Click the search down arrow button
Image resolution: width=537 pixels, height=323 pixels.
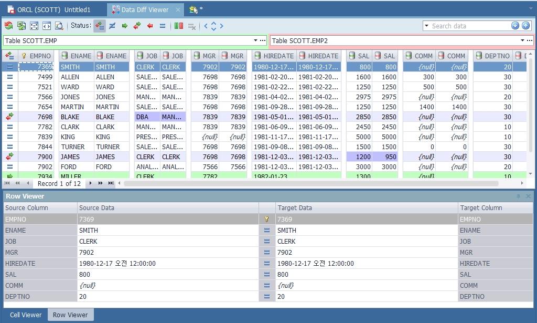coord(515,26)
